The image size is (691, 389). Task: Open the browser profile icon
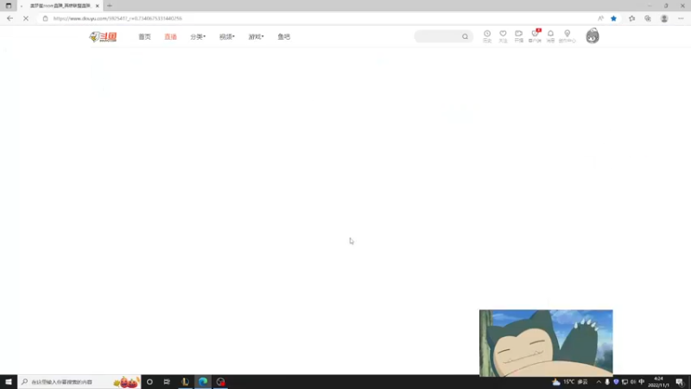[664, 18]
